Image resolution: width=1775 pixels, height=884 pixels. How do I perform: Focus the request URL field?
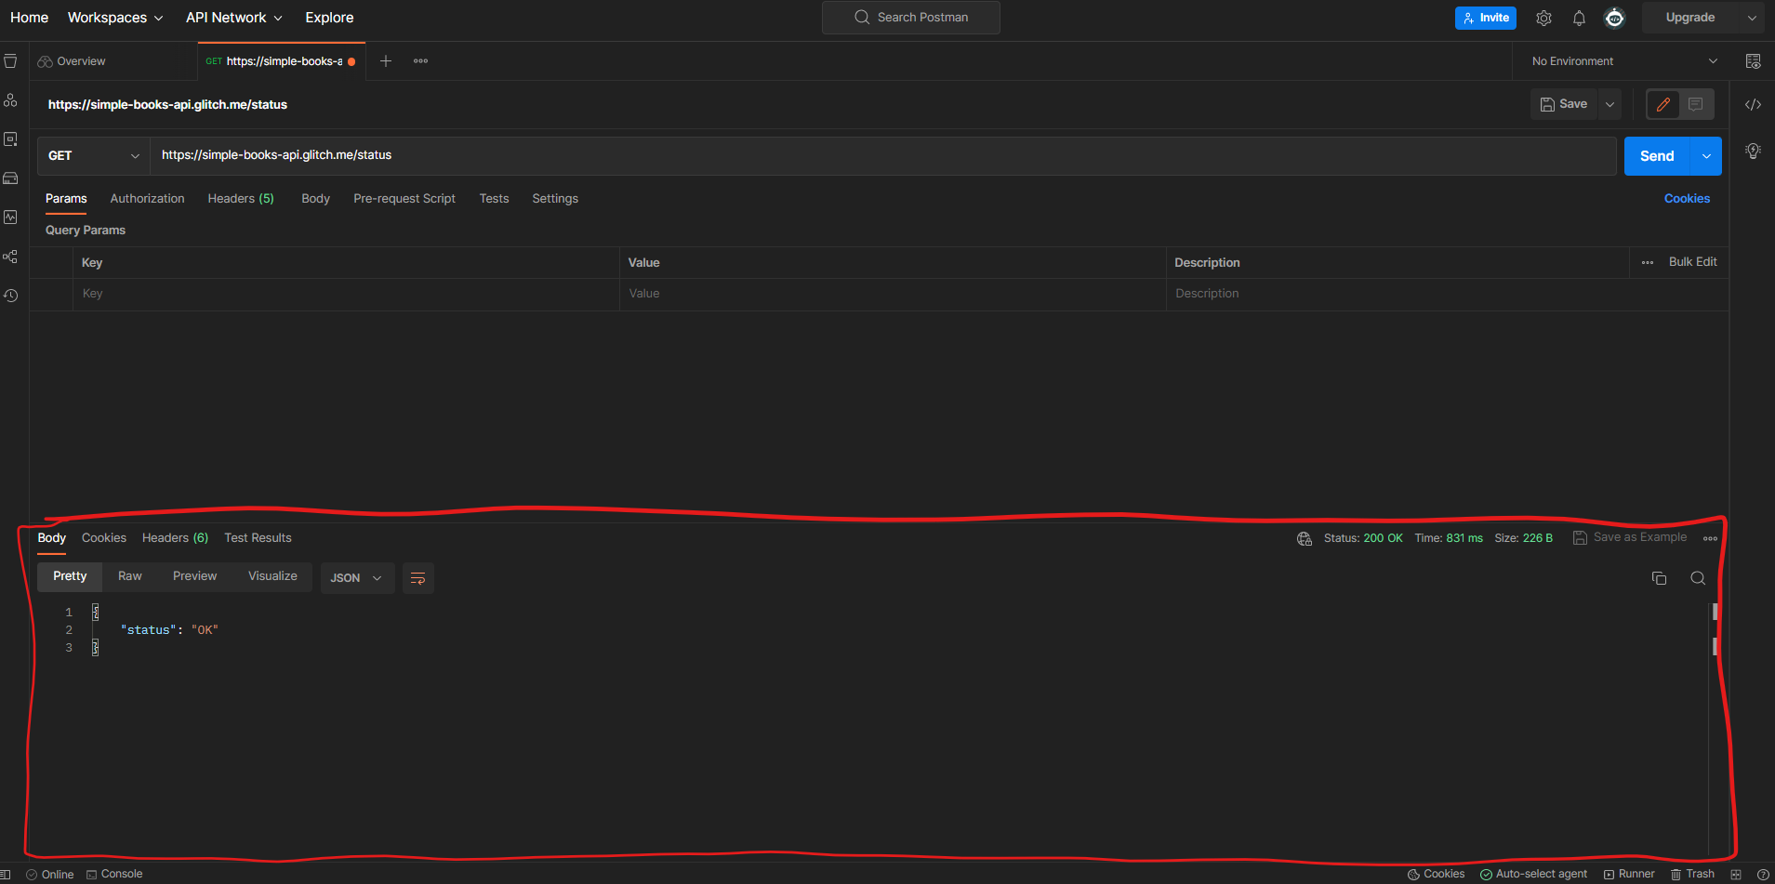point(883,155)
